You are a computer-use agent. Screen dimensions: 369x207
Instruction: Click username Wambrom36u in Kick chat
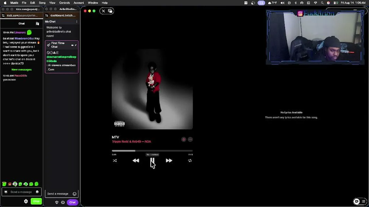coord(24,39)
